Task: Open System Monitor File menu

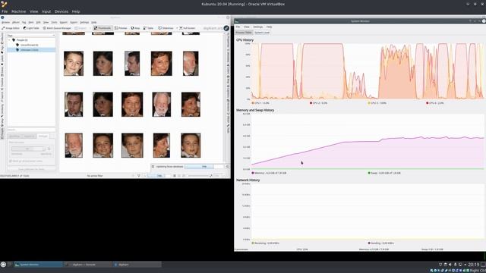Action: (238, 27)
